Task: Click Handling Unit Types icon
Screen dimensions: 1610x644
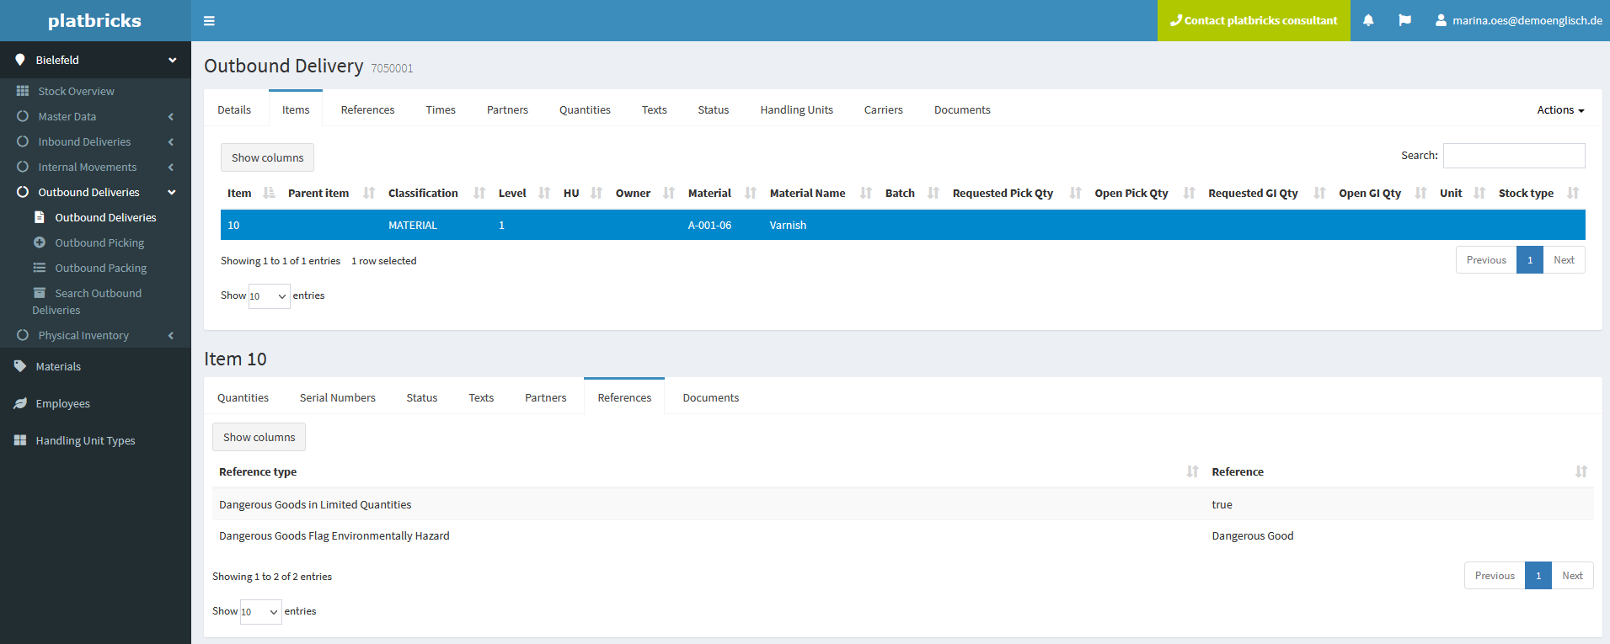Action: 20,440
